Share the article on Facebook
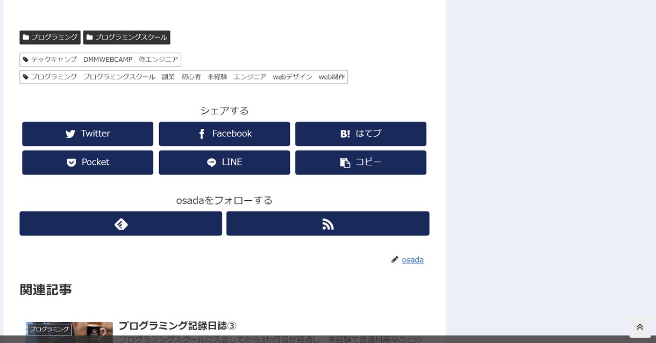This screenshot has width=656, height=343. coord(224,134)
